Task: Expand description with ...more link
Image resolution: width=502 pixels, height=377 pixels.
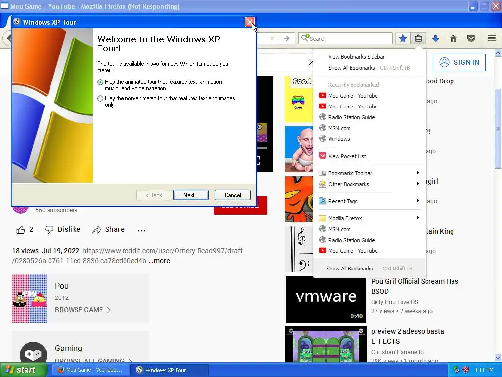Action: [159, 261]
